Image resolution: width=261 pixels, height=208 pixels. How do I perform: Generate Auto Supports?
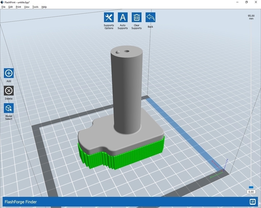tap(123, 17)
